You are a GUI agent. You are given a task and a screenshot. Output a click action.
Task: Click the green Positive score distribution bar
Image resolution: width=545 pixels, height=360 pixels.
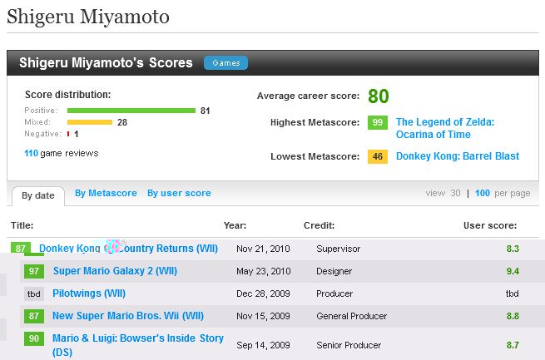click(x=131, y=111)
